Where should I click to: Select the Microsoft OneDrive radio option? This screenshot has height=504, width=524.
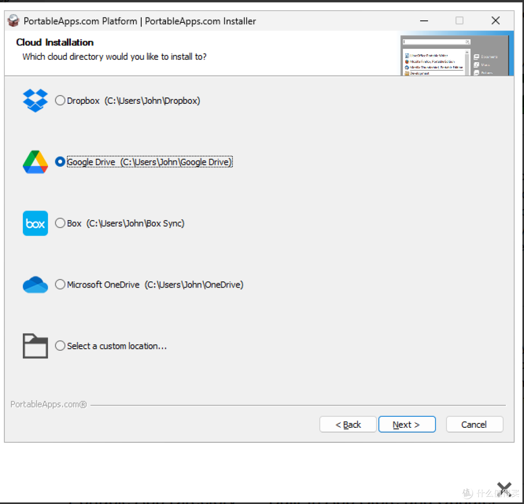(60, 284)
